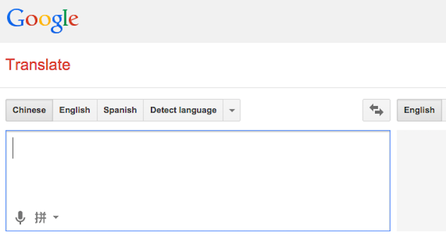The image size is (446, 243).
Task: Select English as the target language
Action: [x=419, y=110]
